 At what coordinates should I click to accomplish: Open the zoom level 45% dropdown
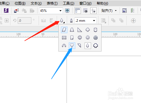pyautogui.click(x=60, y=11)
